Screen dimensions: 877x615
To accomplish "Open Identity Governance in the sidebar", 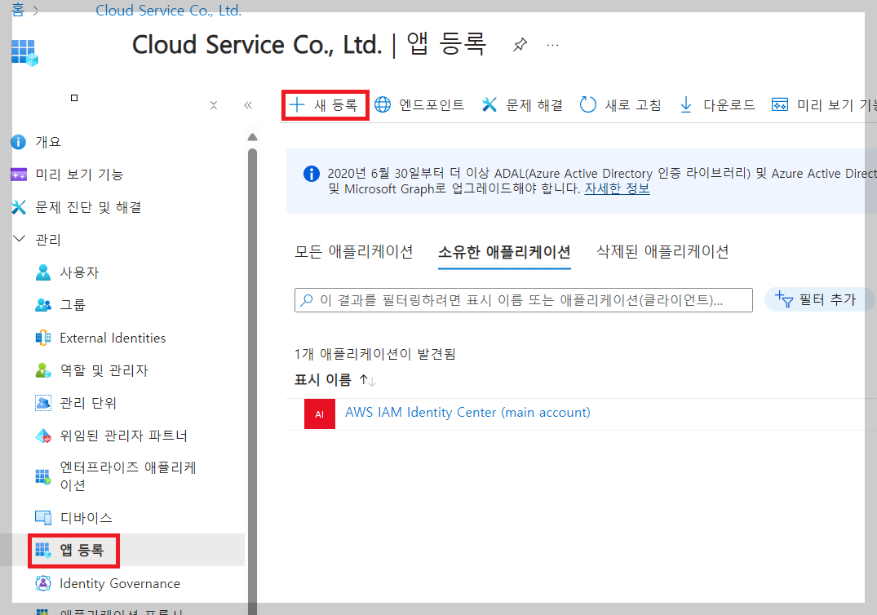I will pos(120,583).
